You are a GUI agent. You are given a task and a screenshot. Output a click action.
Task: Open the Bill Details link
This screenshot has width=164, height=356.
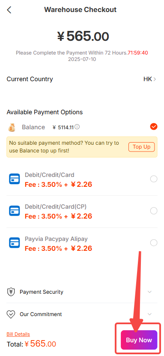click(18, 334)
